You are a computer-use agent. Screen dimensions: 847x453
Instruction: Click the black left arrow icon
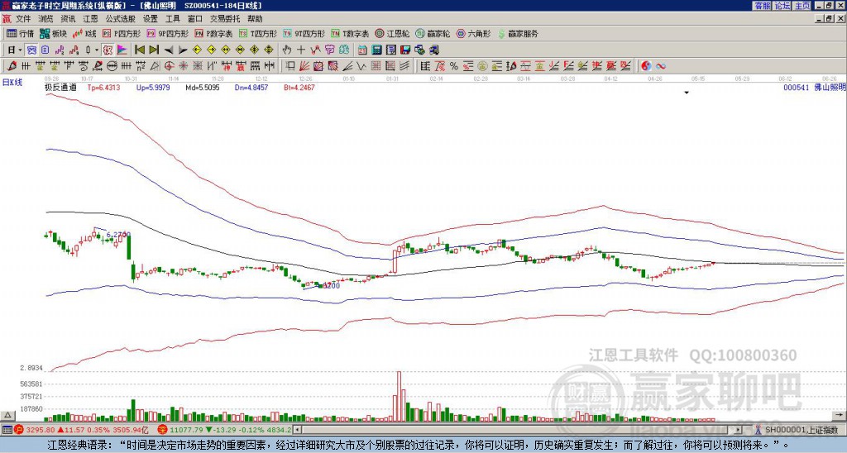click(169, 50)
